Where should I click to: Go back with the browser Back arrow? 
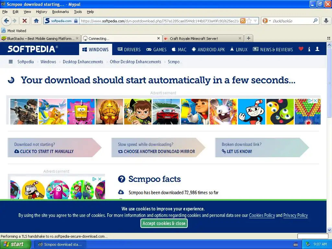click(x=6, y=21)
